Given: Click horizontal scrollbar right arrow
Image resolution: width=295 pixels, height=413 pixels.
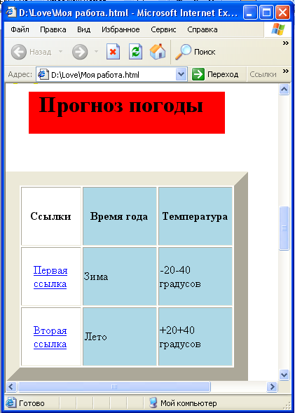Looking at the screenshot, I should coord(272,386).
